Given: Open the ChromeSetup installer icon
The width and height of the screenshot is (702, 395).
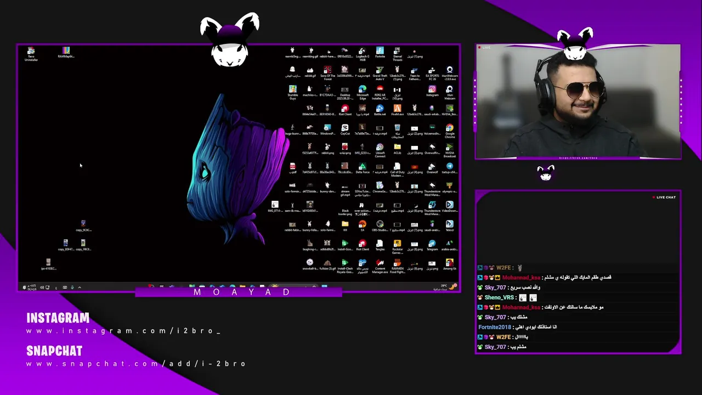Looking at the screenshot, I should click(380, 187).
